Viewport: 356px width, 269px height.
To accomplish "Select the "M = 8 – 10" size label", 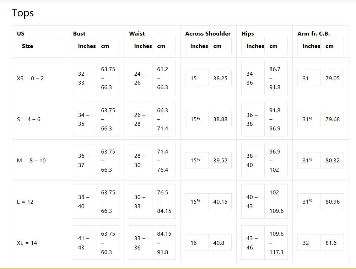I will point(31,161).
